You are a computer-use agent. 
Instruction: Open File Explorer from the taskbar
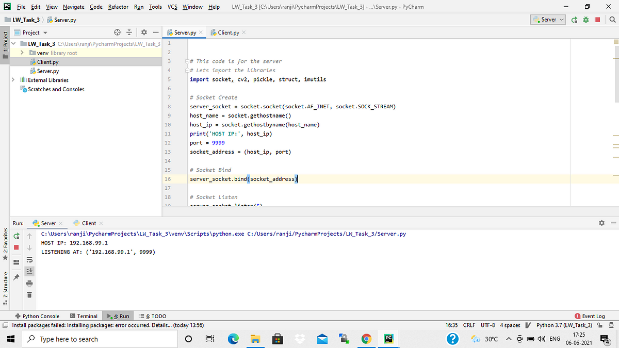pos(256,339)
